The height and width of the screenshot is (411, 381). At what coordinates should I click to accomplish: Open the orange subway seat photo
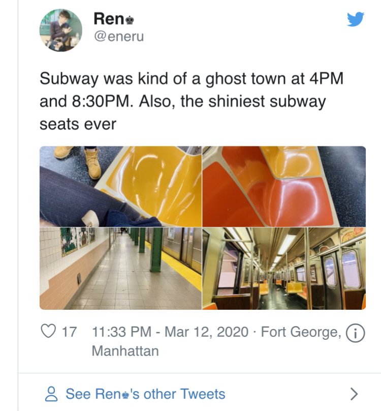point(284,186)
